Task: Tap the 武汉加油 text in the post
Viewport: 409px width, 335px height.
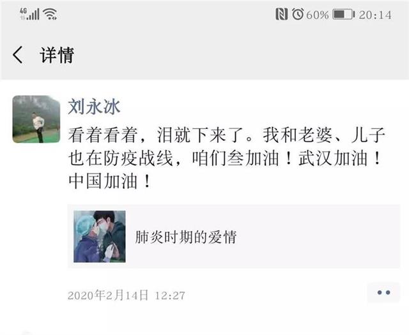Action: (339, 158)
